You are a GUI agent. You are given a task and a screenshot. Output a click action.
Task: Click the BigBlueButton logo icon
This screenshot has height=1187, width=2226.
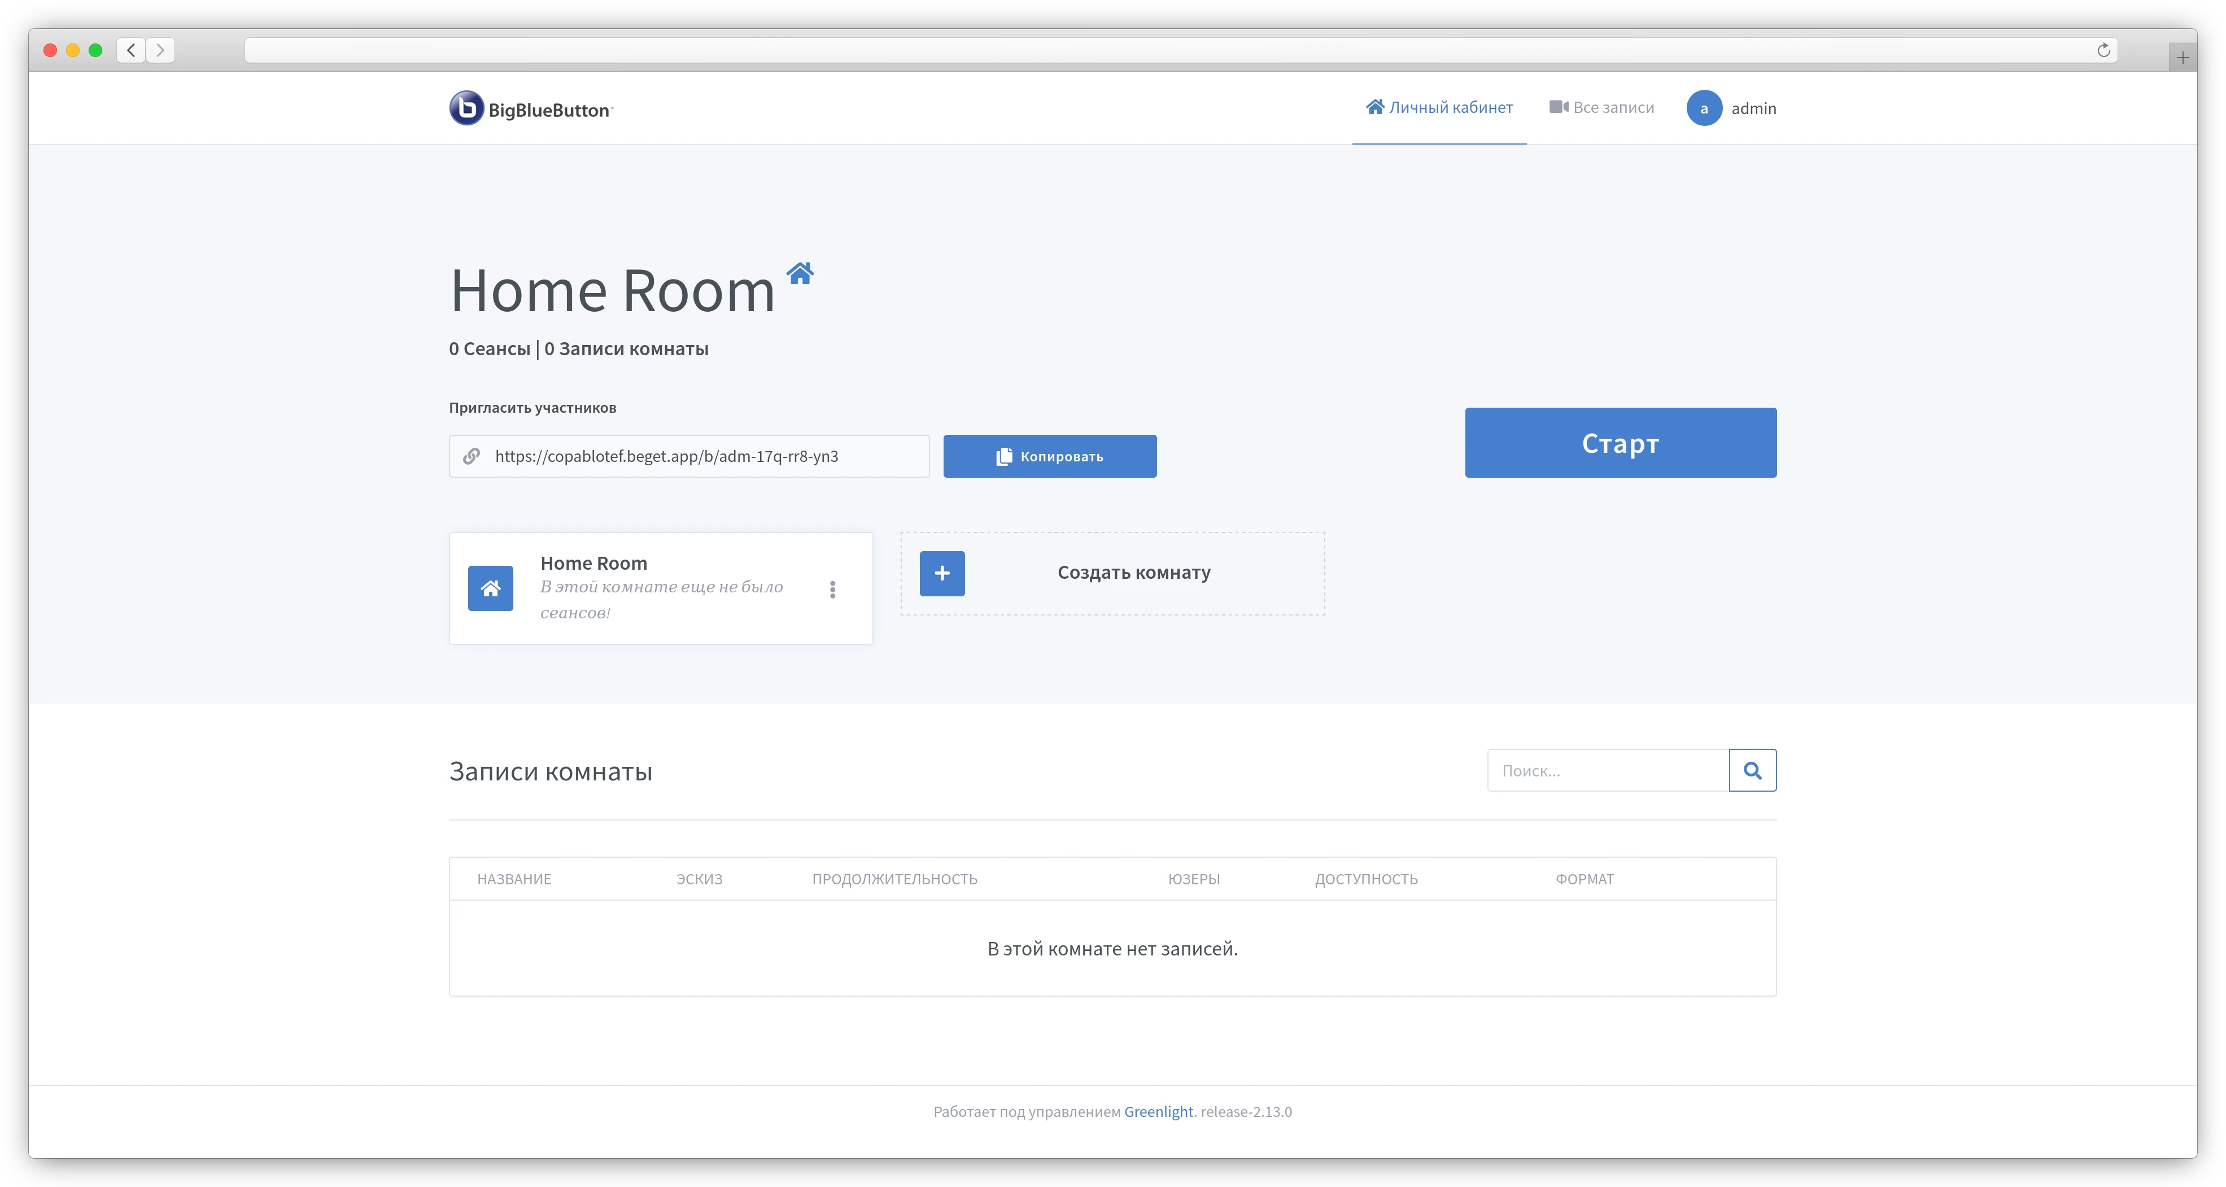(x=466, y=107)
